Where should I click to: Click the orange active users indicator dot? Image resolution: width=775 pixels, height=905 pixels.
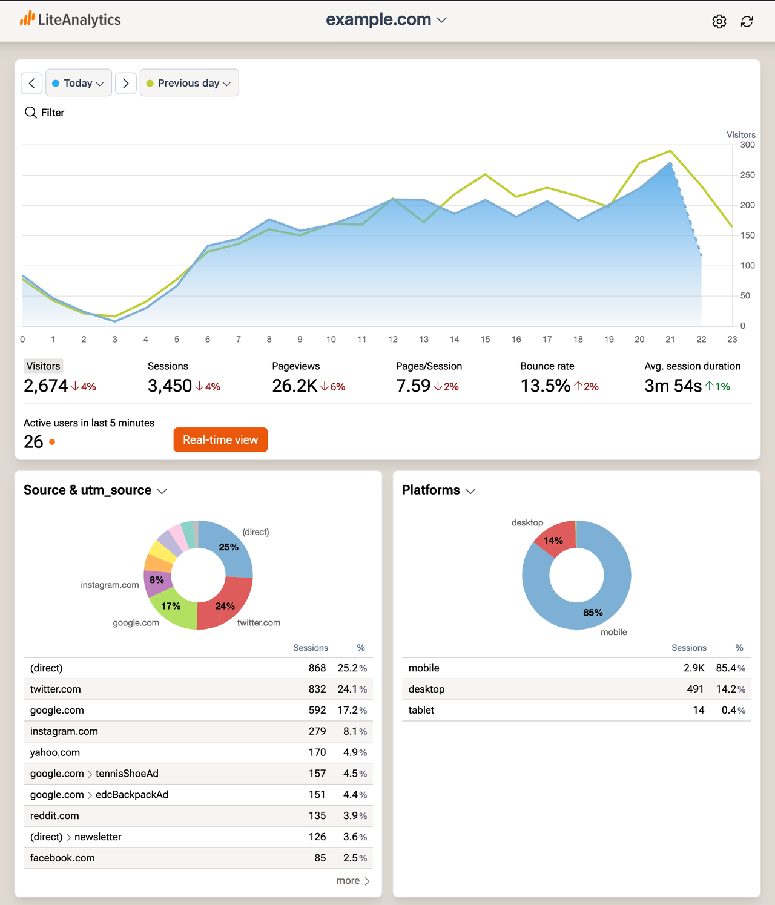[x=53, y=443]
